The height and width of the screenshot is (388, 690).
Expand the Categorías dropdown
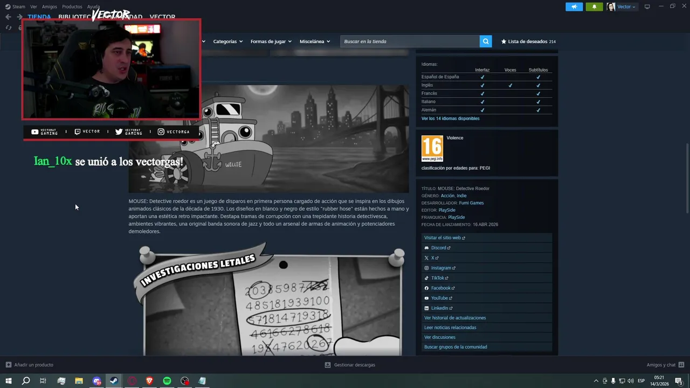(228, 41)
